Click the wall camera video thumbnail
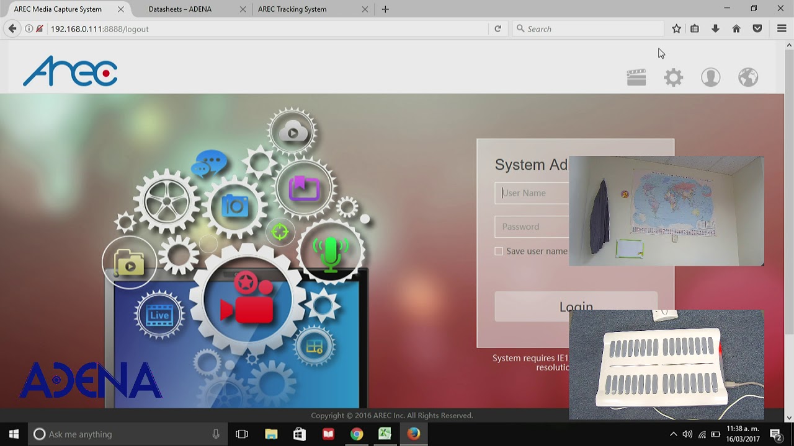The height and width of the screenshot is (446, 794). (666, 211)
